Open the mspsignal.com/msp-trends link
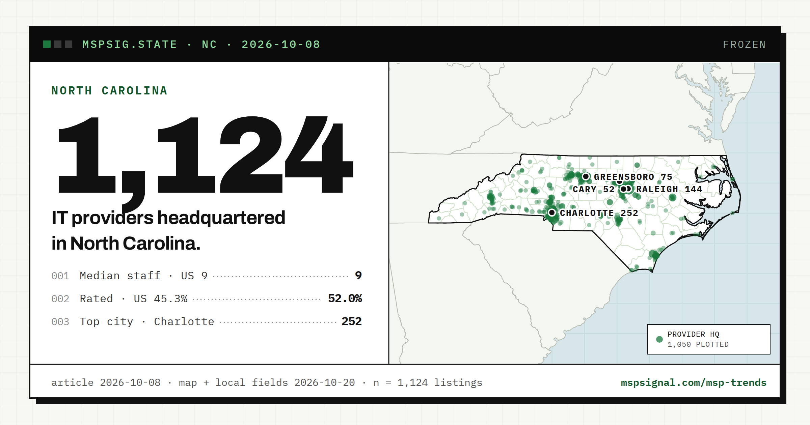The image size is (810, 425). (694, 382)
